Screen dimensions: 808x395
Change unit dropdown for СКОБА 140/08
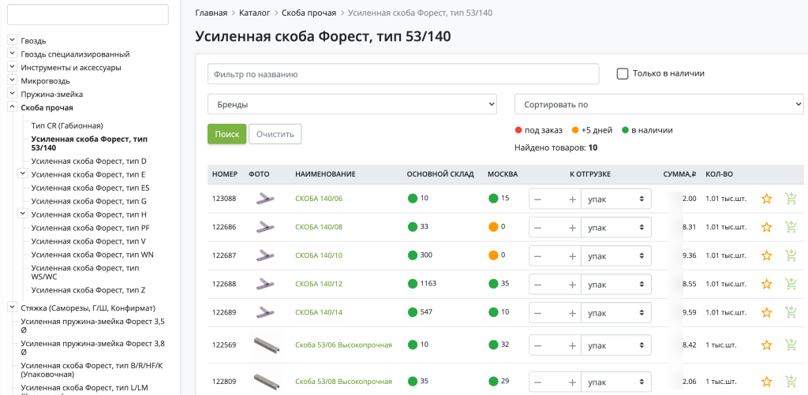[x=615, y=227]
